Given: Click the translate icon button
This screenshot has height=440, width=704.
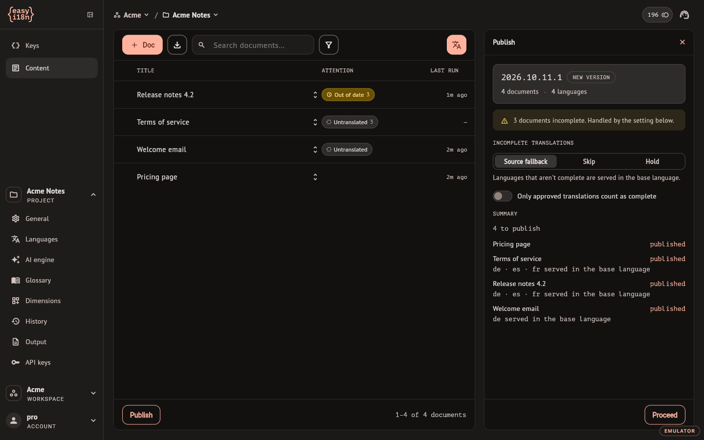Looking at the screenshot, I should click(x=457, y=45).
